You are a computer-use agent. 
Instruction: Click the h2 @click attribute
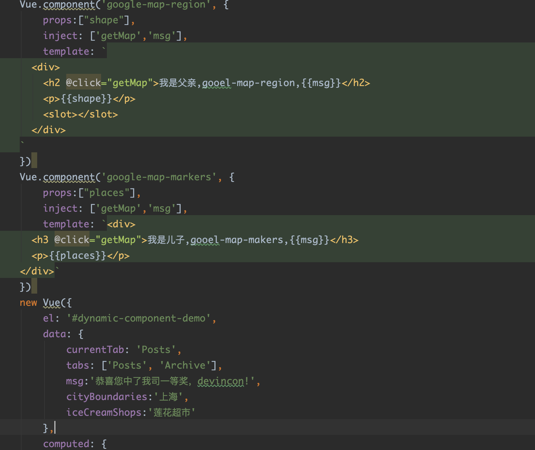83,83
